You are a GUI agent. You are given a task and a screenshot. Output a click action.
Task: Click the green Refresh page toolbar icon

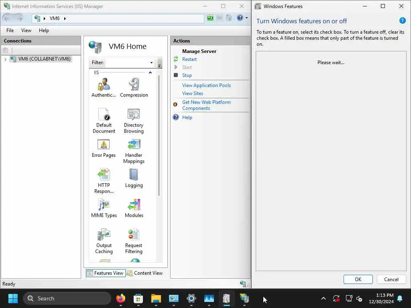210,18
